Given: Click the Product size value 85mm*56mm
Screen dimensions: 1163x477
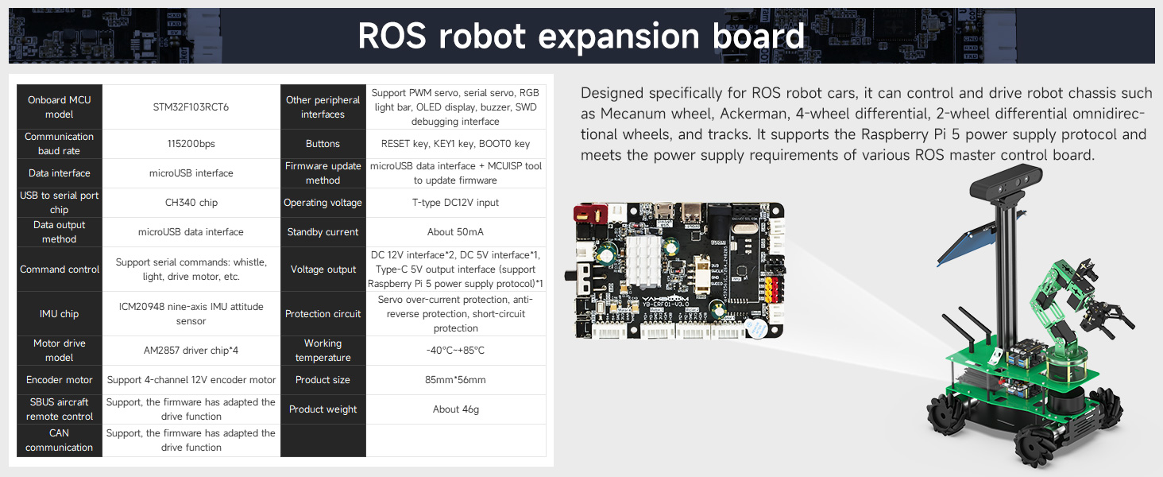Looking at the screenshot, I should (x=456, y=380).
